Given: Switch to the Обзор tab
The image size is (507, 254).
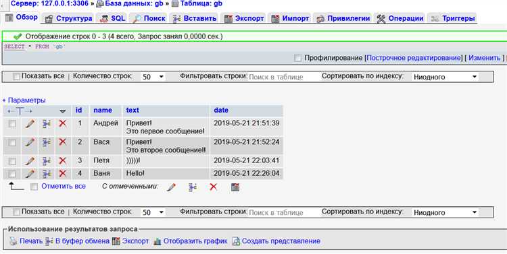Looking at the screenshot, I should pyautogui.click(x=22, y=18).
